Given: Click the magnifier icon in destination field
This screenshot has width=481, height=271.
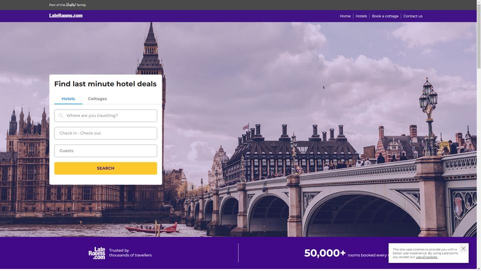Looking at the screenshot, I should pos(61,116).
